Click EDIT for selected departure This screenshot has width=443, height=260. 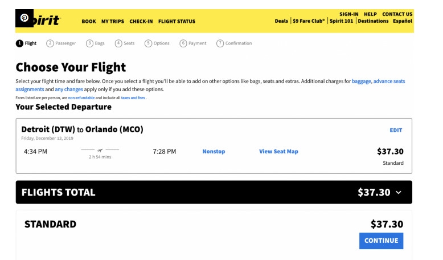tap(396, 131)
